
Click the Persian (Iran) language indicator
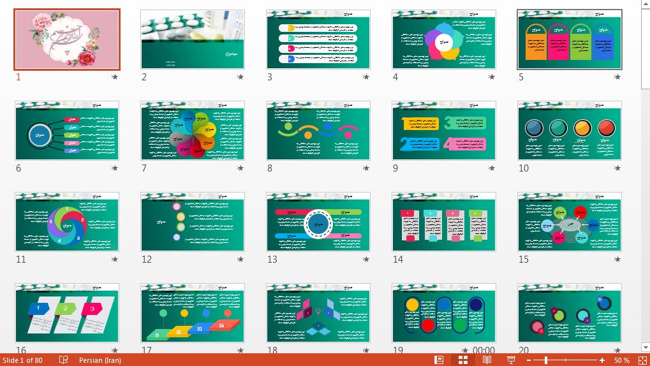tap(100, 360)
